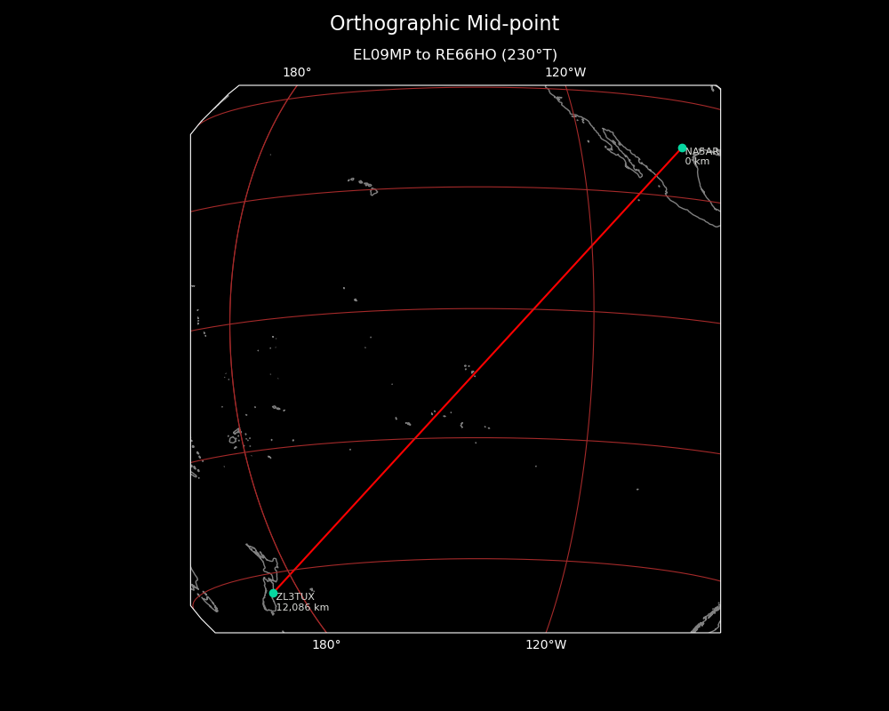This screenshot has height=711, width=889.
Task: Click the Baja California peninsula outline
Action: click(x=622, y=153)
